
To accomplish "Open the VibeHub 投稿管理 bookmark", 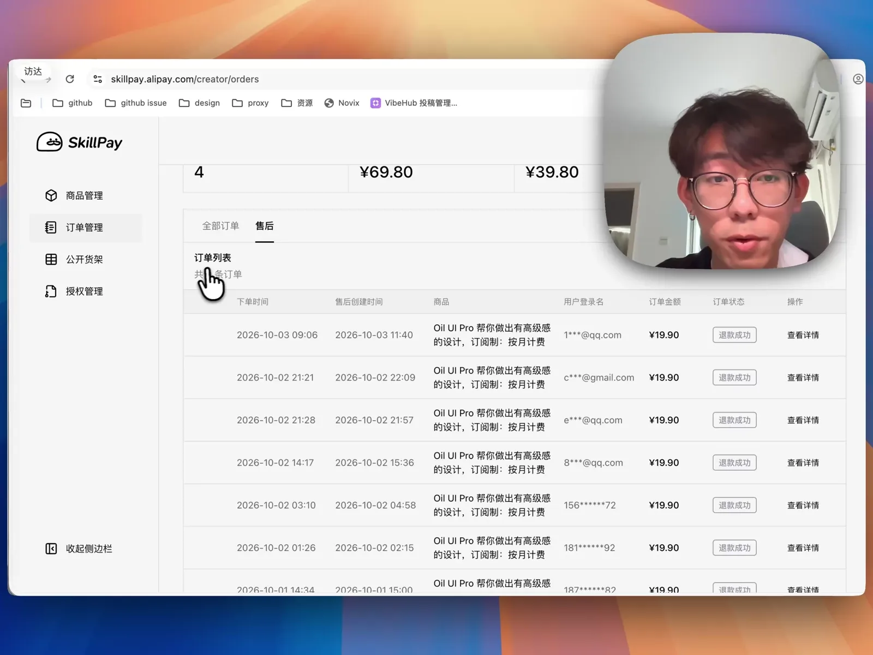I will [414, 103].
